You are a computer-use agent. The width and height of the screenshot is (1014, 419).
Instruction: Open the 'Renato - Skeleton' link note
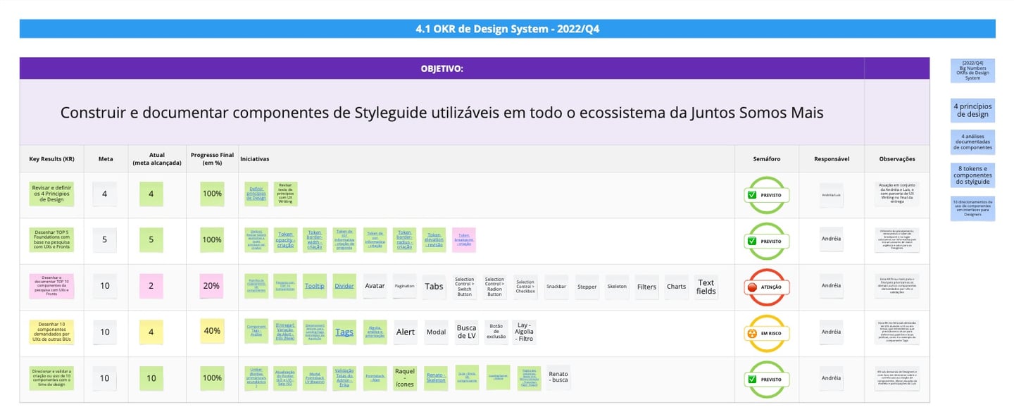pos(436,378)
